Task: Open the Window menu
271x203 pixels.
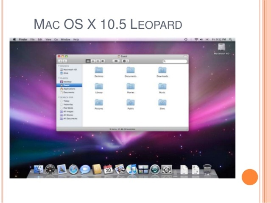Action: click(x=65, y=39)
